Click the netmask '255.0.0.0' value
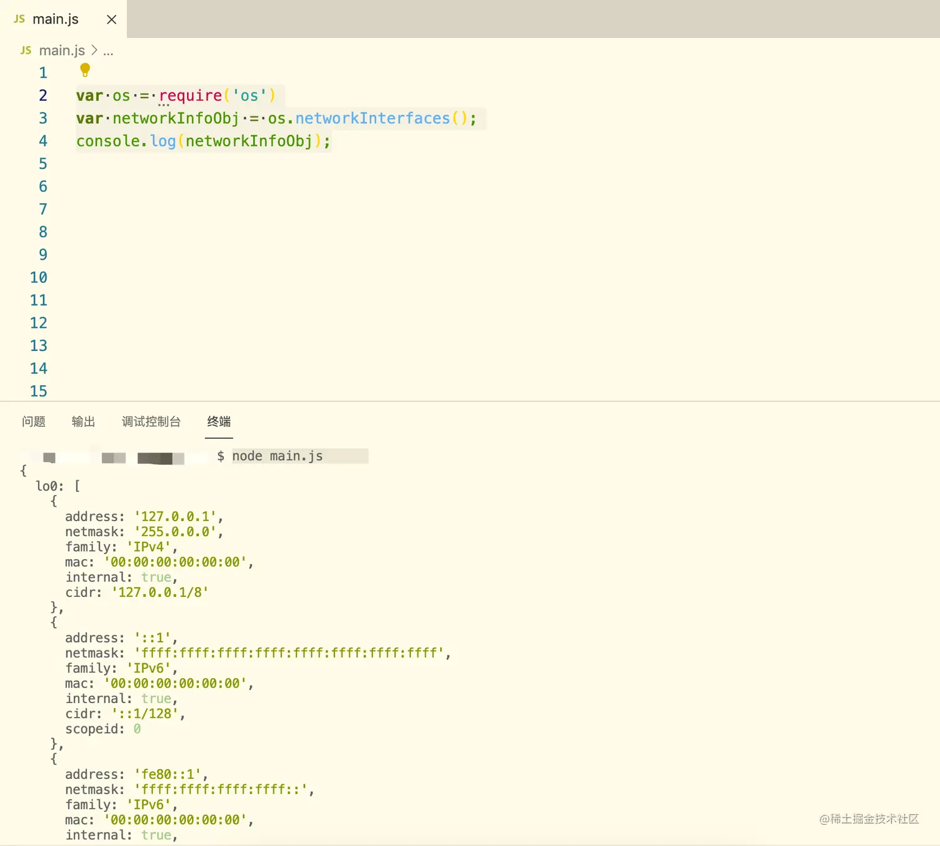Screen dimensions: 940x846 pyautogui.click(x=175, y=532)
